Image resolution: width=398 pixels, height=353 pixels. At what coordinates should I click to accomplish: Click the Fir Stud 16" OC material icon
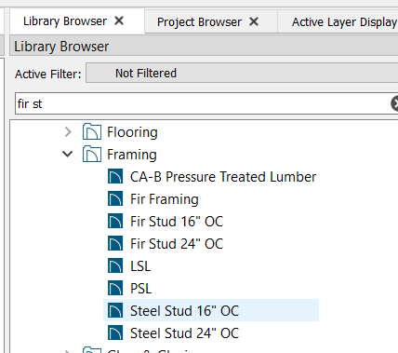115,222
